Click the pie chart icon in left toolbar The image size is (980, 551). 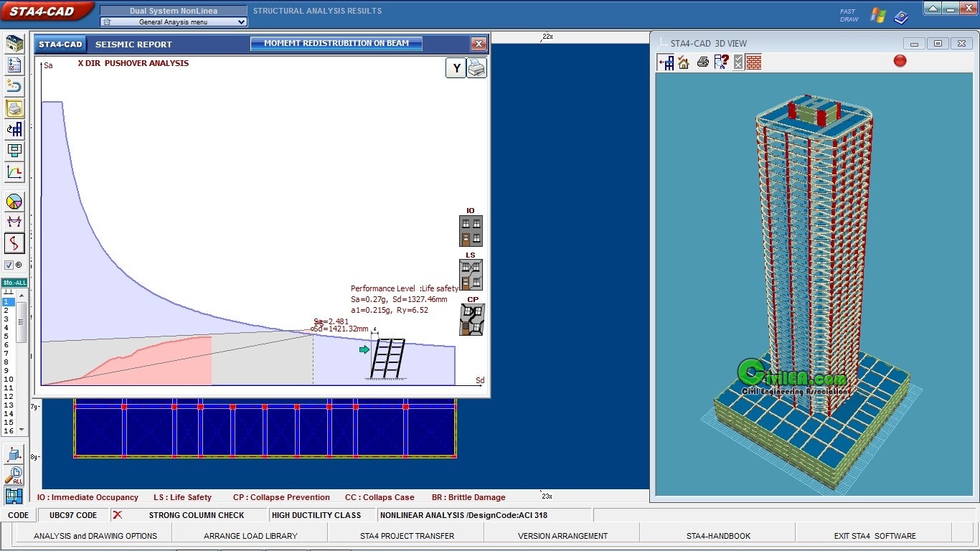point(14,202)
